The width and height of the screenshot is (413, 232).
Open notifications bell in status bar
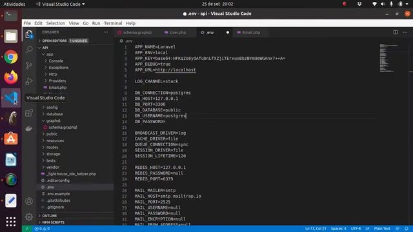[x=407, y=229]
